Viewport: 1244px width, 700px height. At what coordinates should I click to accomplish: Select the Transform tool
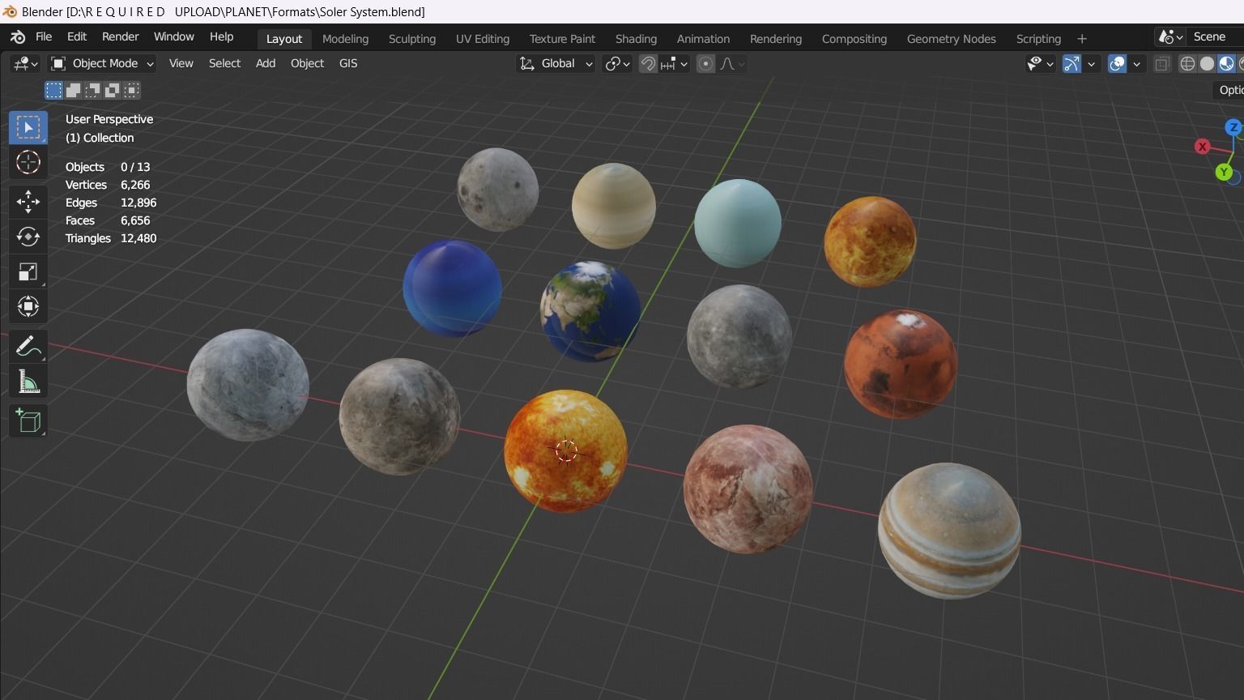[28, 306]
